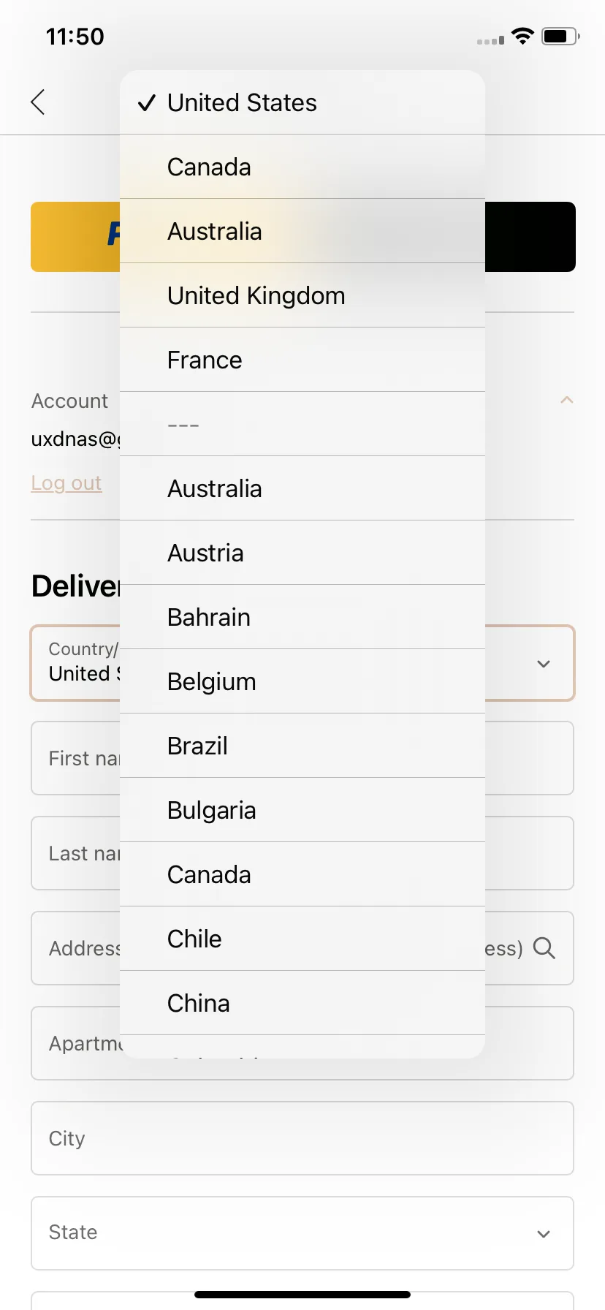
Task: Click the Log out link
Action: tap(66, 483)
